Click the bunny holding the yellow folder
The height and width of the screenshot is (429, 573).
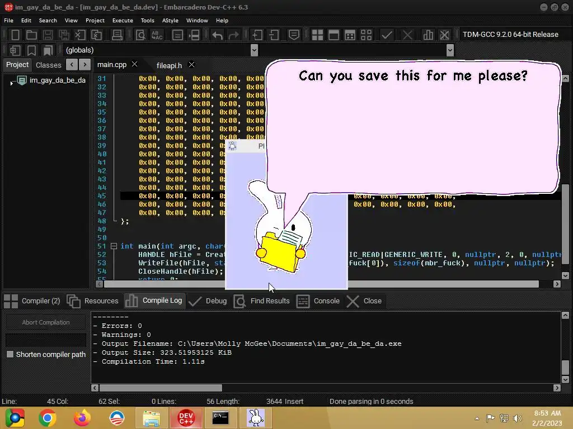(280, 226)
